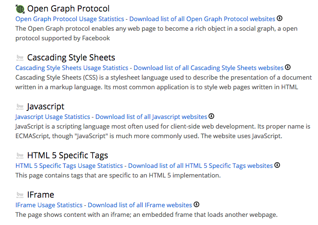The image size is (318, 225).
Task: Click description 'Cascading Style Sheets (CSS) is a stylesheet'
Action: [x=163, y=82]
